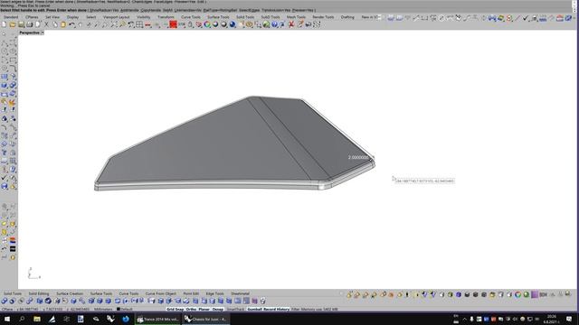Click the Copy icon in top toolbar
The height and width of the screenshot is (325, 579).
[55, 24]
